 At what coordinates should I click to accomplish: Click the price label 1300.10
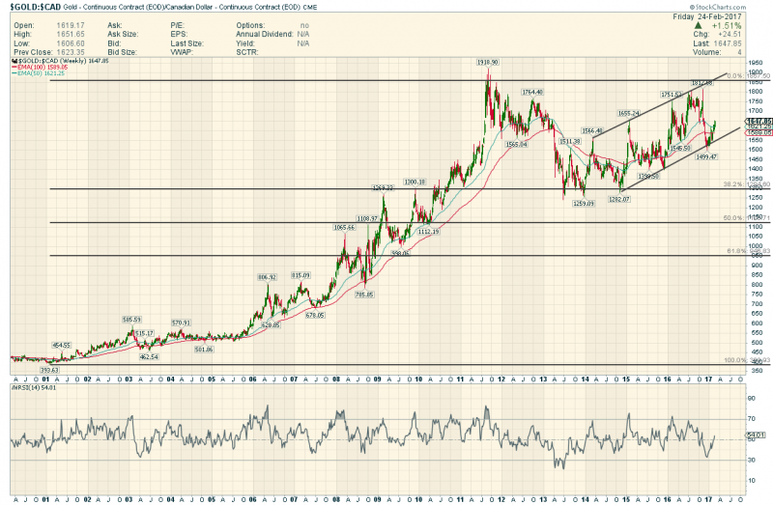[x=415, y=182]
